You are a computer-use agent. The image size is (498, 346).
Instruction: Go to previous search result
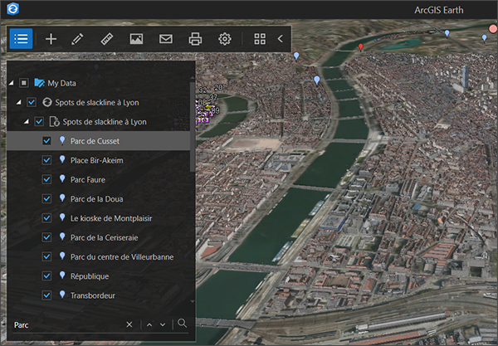pyautogui.click(x=149, y=324)
